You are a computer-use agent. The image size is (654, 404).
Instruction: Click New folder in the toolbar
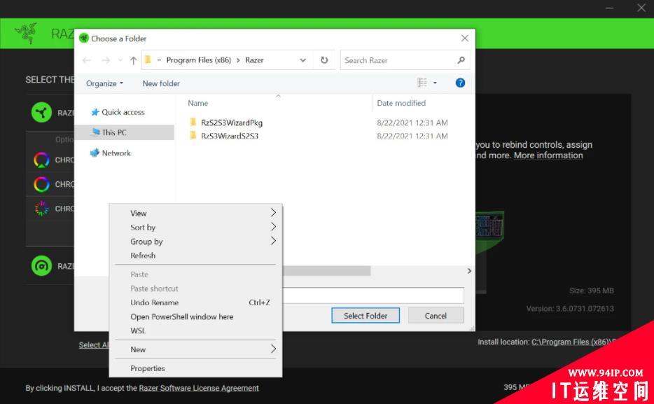click(x=161, y=83)
